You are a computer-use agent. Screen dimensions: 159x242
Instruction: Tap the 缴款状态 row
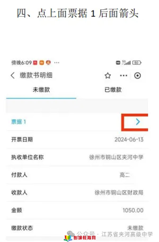point(77,228)
